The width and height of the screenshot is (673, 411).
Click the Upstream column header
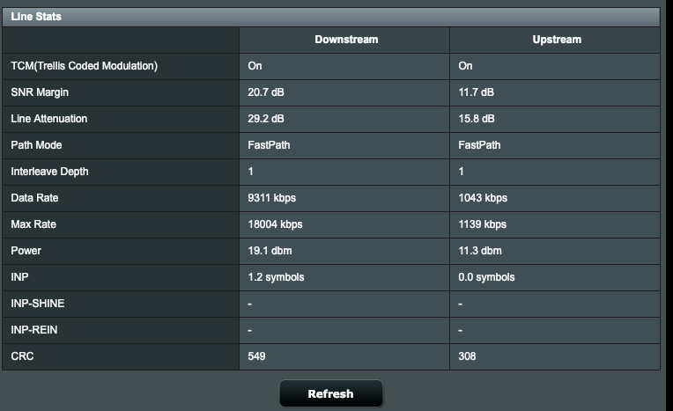point(557,40)
